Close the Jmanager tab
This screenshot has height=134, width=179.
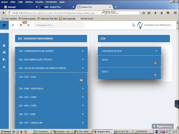(x=37, y=7)
